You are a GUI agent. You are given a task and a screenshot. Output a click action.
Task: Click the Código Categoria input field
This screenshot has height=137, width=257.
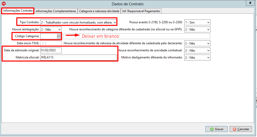(49, 36)
